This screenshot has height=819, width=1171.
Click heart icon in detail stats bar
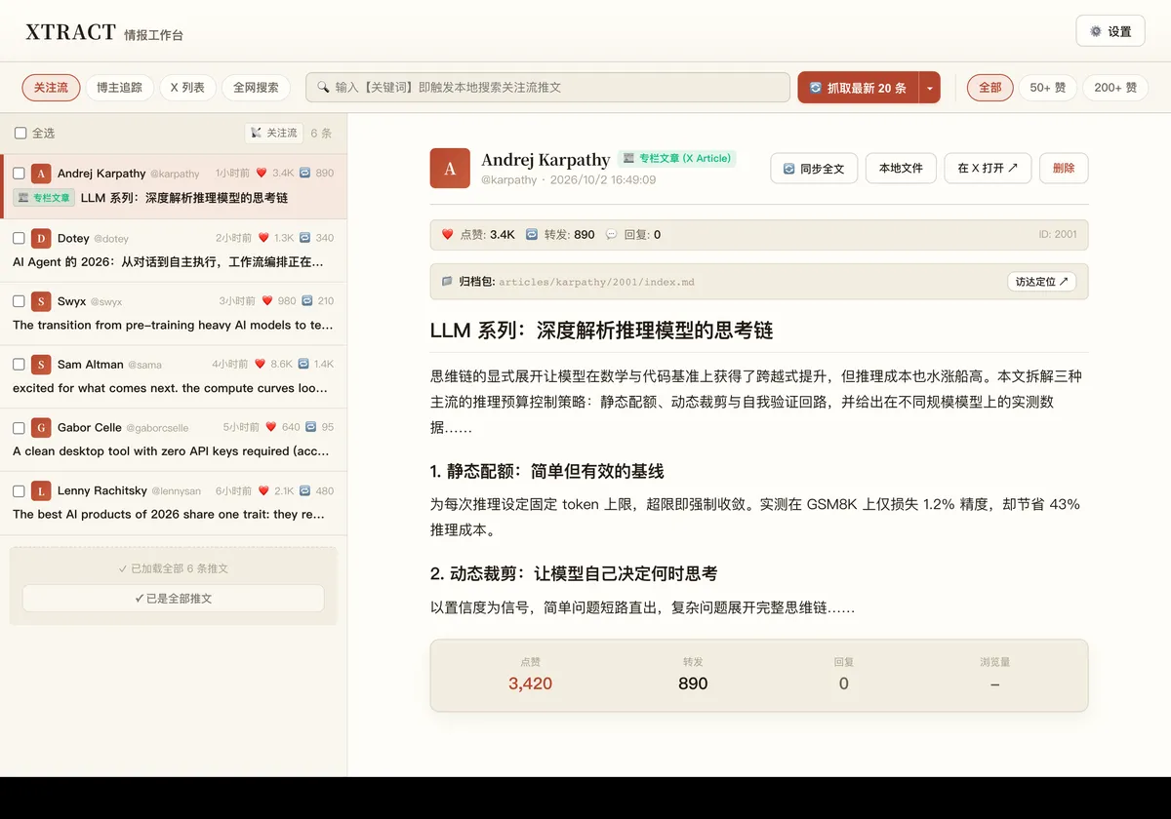click(x=448, y=235)
